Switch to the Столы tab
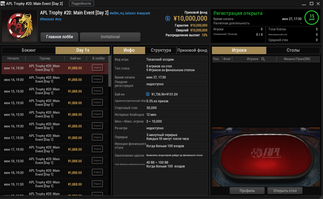The height and width of the screenshot is (199, 323). (293, 50)
